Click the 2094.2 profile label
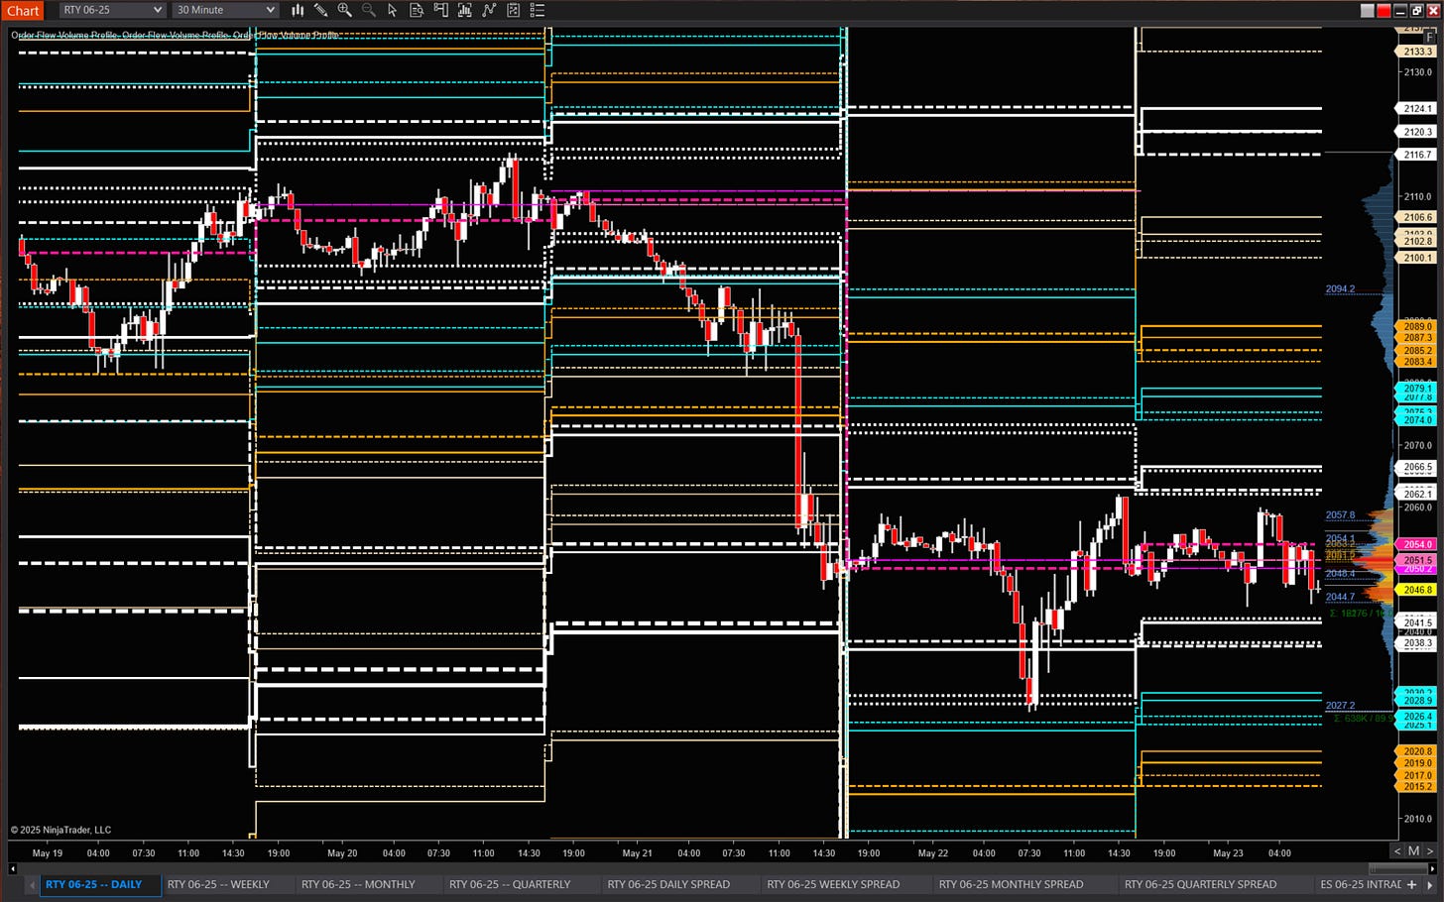This screenshot has width=1444, height=902. (x=1340, y=289)
